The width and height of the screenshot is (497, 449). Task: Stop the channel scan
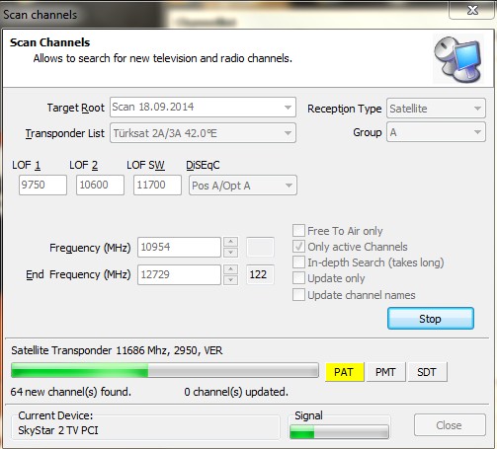pos(431,319)
